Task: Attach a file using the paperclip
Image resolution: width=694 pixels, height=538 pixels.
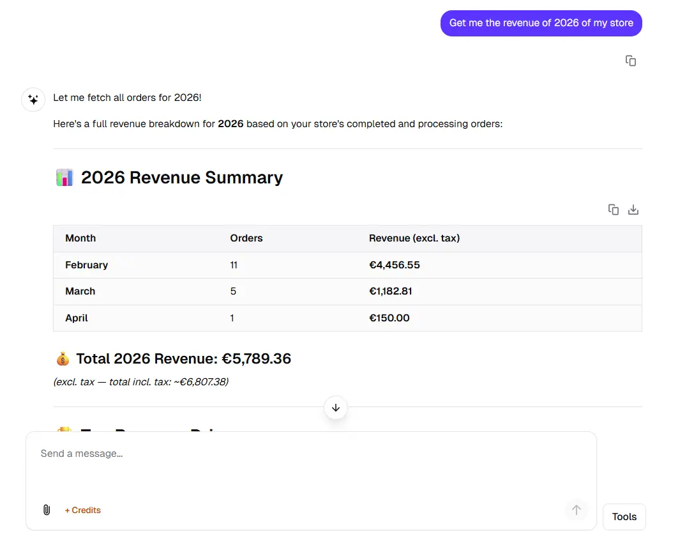Action: 47,510
